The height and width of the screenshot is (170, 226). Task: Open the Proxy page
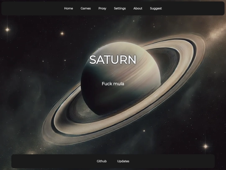tap(103, 8)
